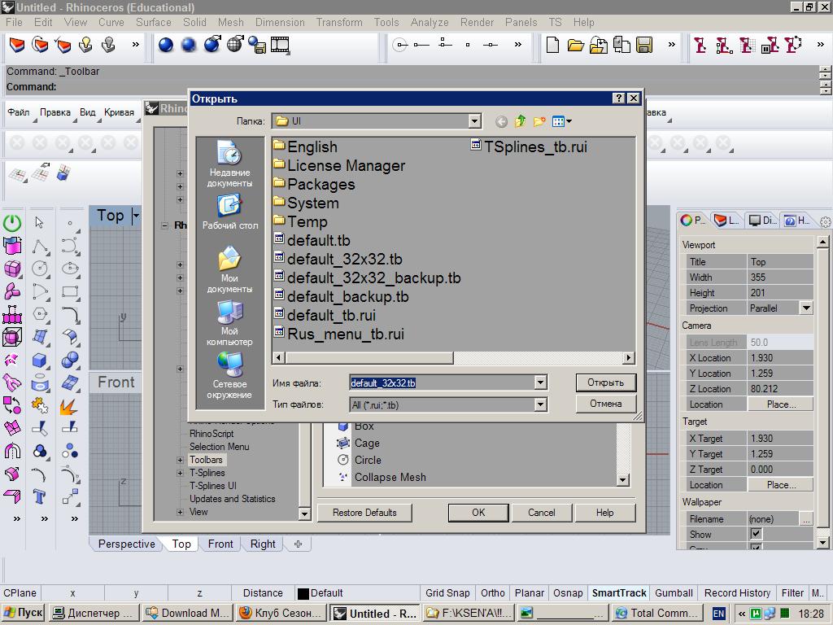Expand the View tree node
This screenshot has height=625, width=833.
[180, 513]
